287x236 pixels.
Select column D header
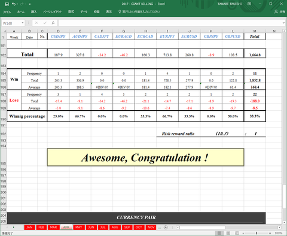click(58, 31)
